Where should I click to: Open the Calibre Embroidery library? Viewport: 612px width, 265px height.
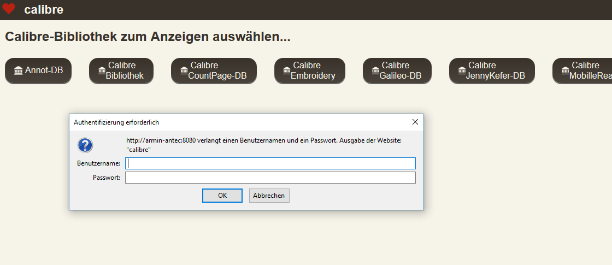click(x=309, y=70)
